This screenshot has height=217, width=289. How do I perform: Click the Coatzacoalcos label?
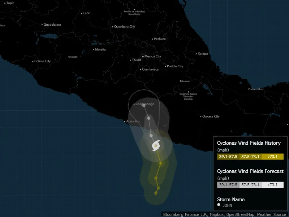point(256,89)
